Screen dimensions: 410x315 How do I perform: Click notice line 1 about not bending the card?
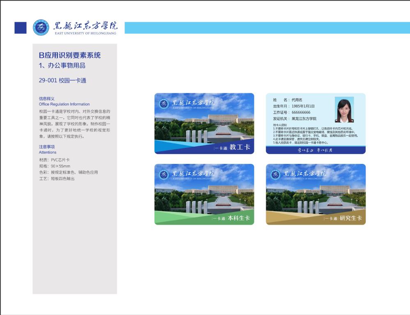[x=313, y=129]
